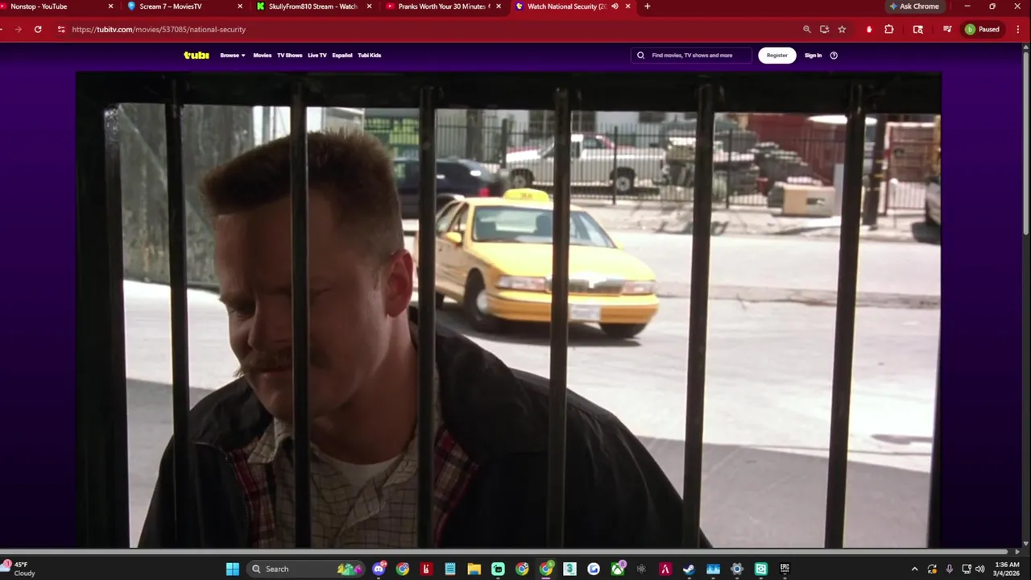This screenshot has width=1031, height=580.
Task: Open the site information icon in address bar
Action: pyautogui.click(x=61, y=29)
